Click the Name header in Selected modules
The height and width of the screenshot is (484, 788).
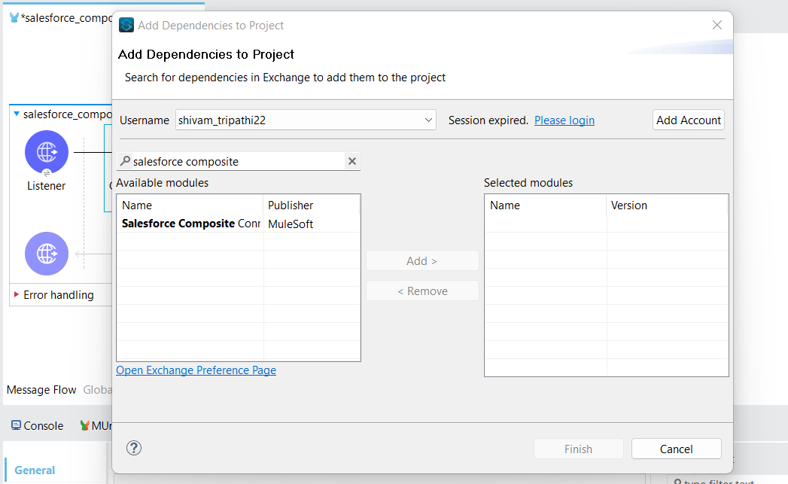point(546,205)
